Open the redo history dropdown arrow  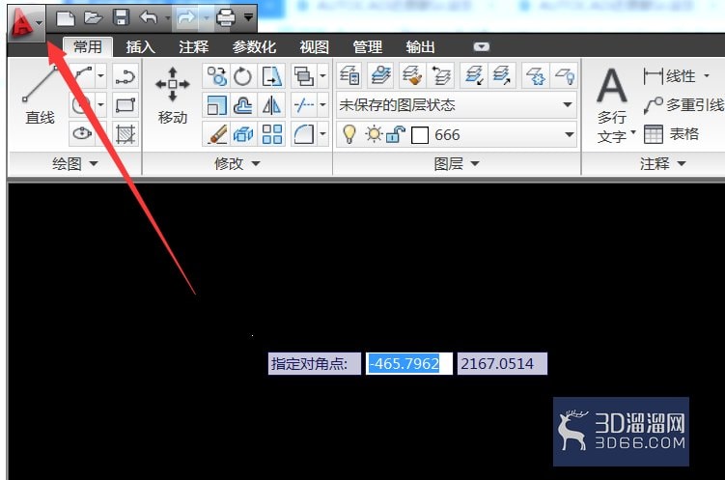point(207,18)
